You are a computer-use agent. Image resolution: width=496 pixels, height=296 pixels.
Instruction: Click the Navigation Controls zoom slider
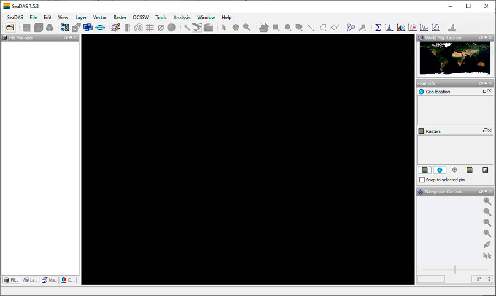click(x=455, y=270)
